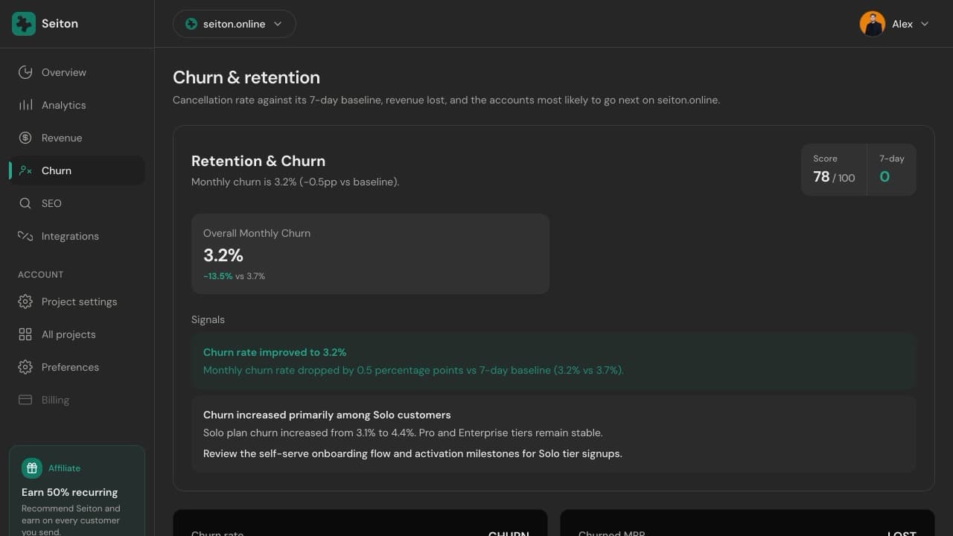Expand the Alex account menu chevron

(x=925, y=24)
